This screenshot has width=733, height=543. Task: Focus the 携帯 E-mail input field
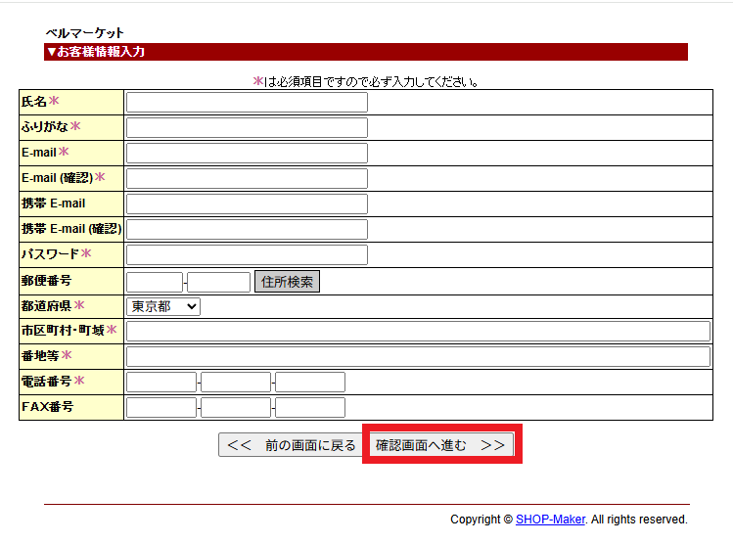(247, 204)
